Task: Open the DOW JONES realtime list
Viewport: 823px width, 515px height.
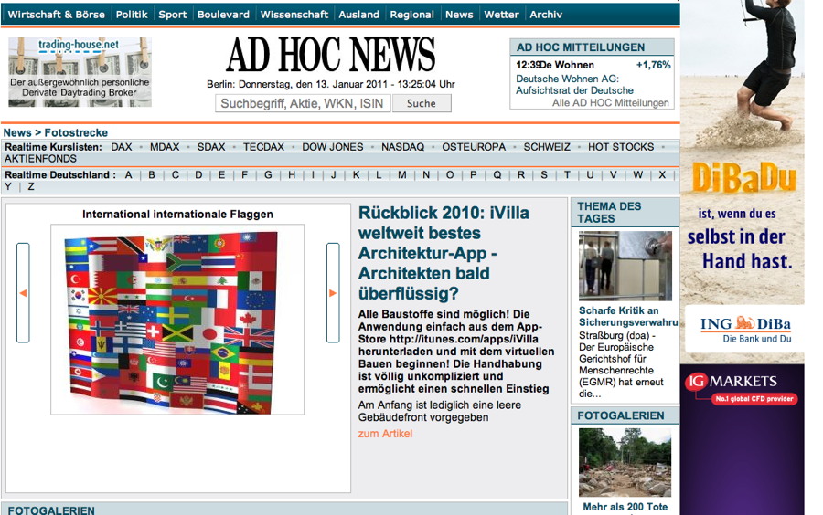Action: (333, 147)
